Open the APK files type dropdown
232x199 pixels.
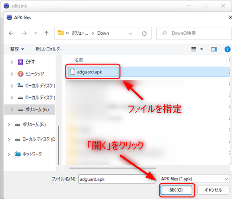pyautogui.click(x=194, y=179)
